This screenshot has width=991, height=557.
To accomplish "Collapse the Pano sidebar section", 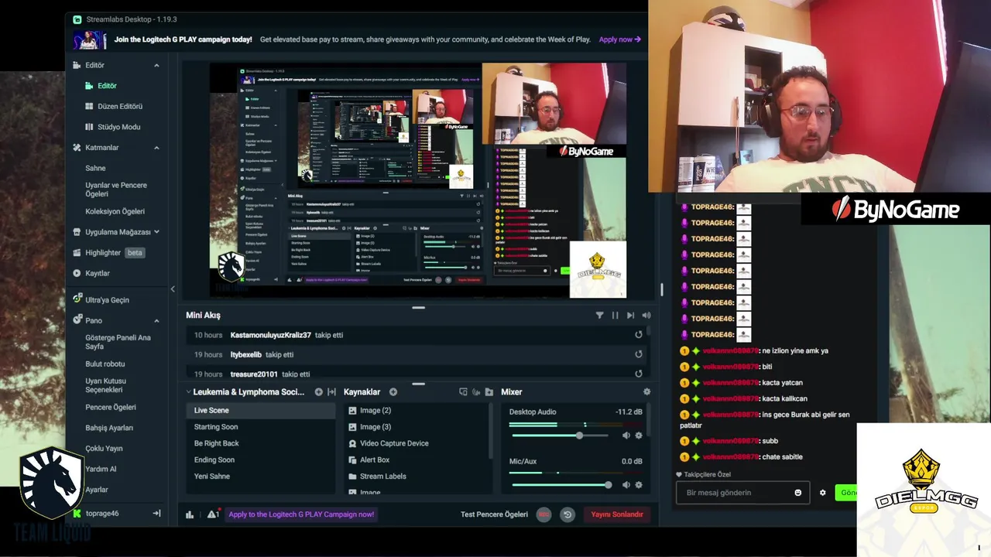I will click(x=156, y=320).
